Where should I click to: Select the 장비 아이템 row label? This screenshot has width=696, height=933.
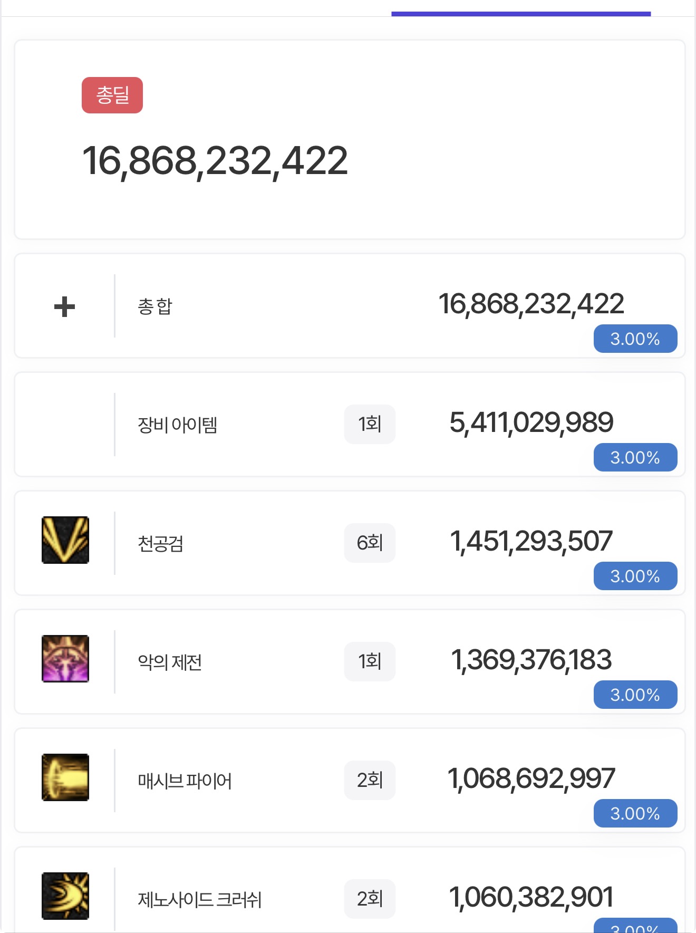(x=177, y=425)
